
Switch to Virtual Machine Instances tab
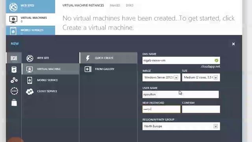pos(83,5)
